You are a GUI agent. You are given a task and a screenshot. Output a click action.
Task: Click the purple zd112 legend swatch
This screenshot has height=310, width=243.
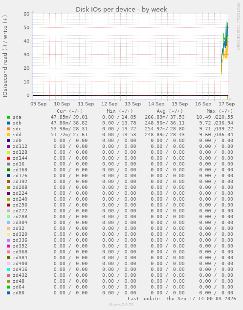tap(8, 146)
